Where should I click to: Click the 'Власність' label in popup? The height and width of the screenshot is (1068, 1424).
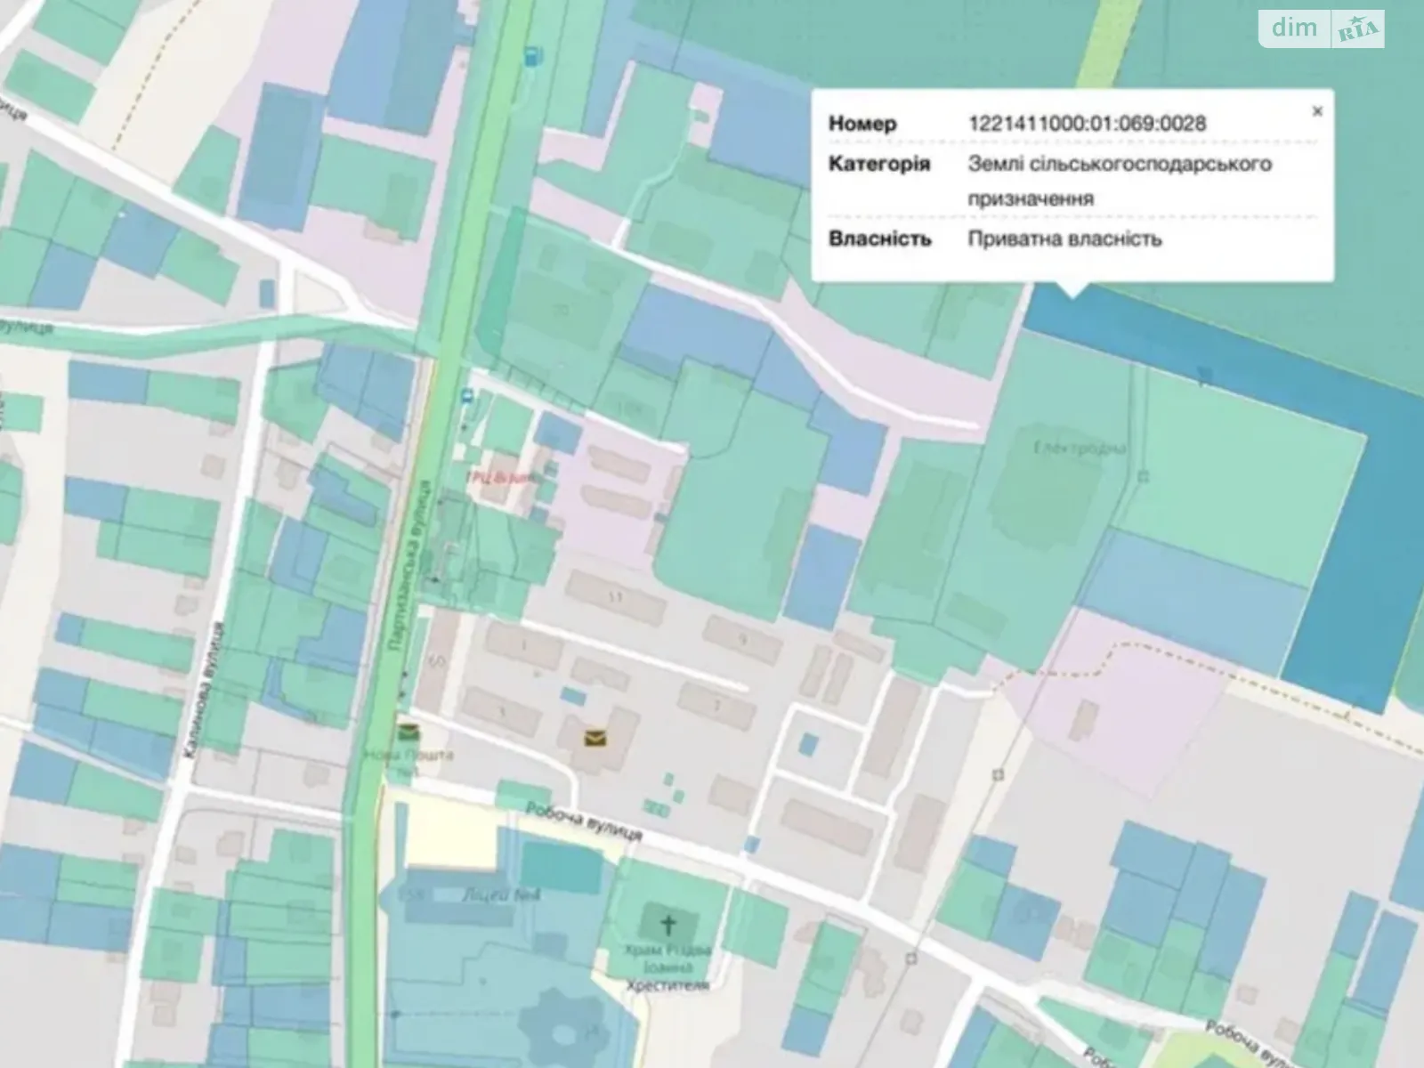click(879, 239)
